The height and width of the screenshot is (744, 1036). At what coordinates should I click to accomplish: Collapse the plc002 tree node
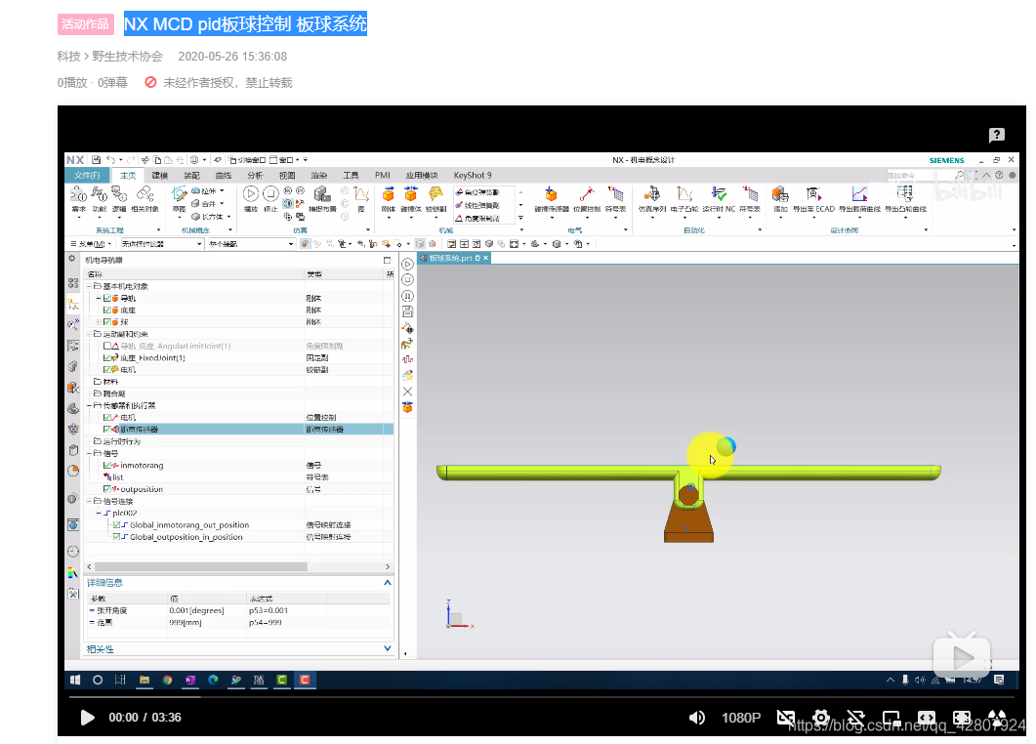coord(99,514)
